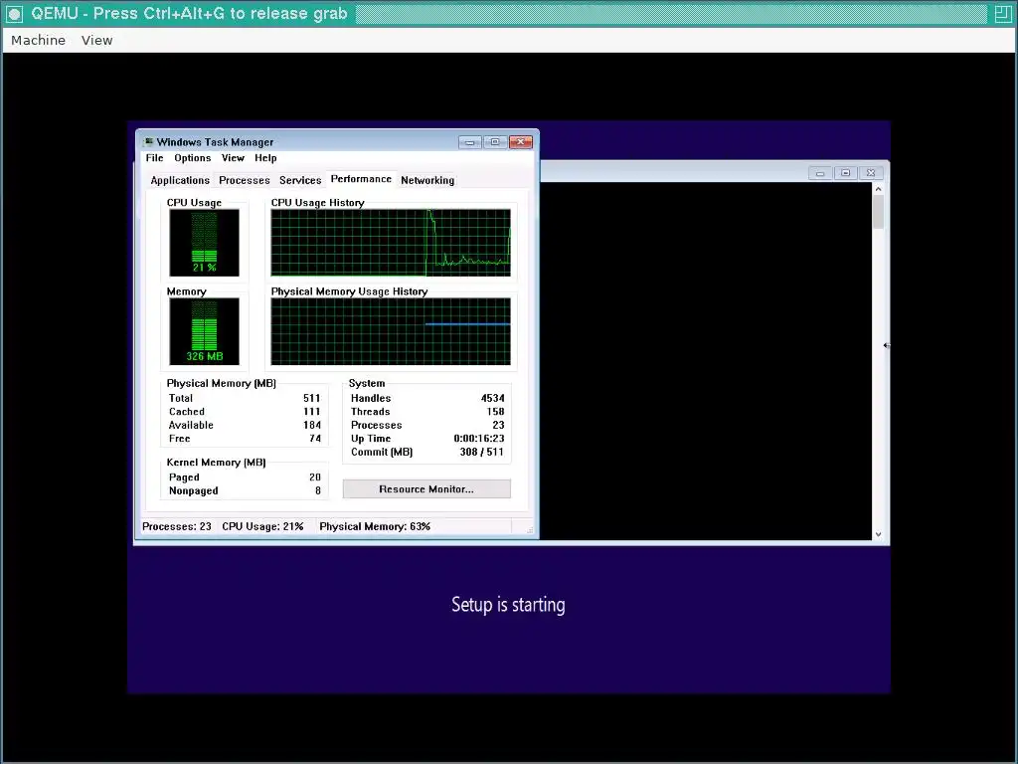Click status bar text Physical Memory: 63%
This screenshot has width=1018, height=764.
point(375,526)
